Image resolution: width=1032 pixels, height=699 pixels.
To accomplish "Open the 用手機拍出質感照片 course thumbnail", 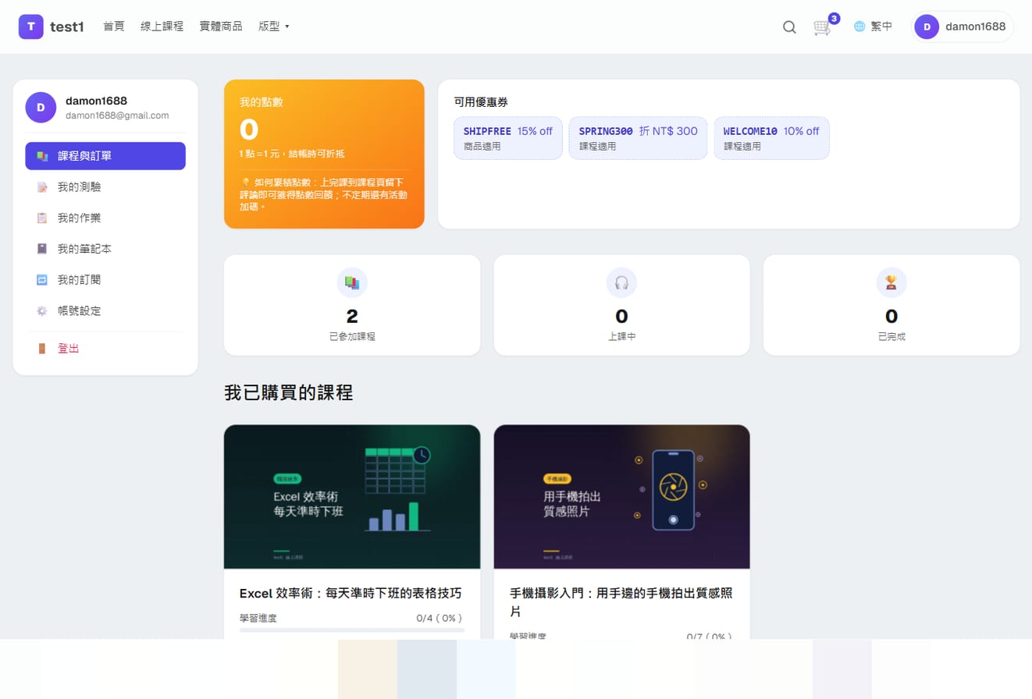I will [x=621, y=497].
